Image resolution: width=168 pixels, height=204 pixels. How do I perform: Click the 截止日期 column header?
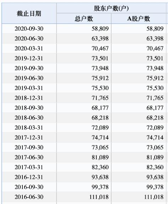[29, 13]
